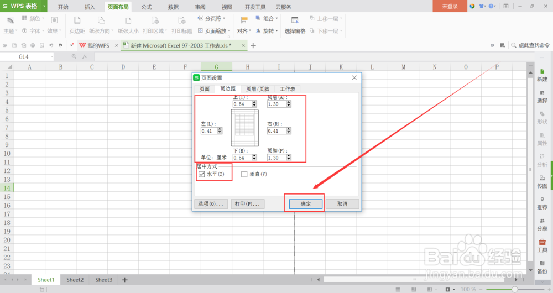This screenshot has height=293, width=553.
Task: Open the 打印区域 print area dropdown
Action: [155, 25]
